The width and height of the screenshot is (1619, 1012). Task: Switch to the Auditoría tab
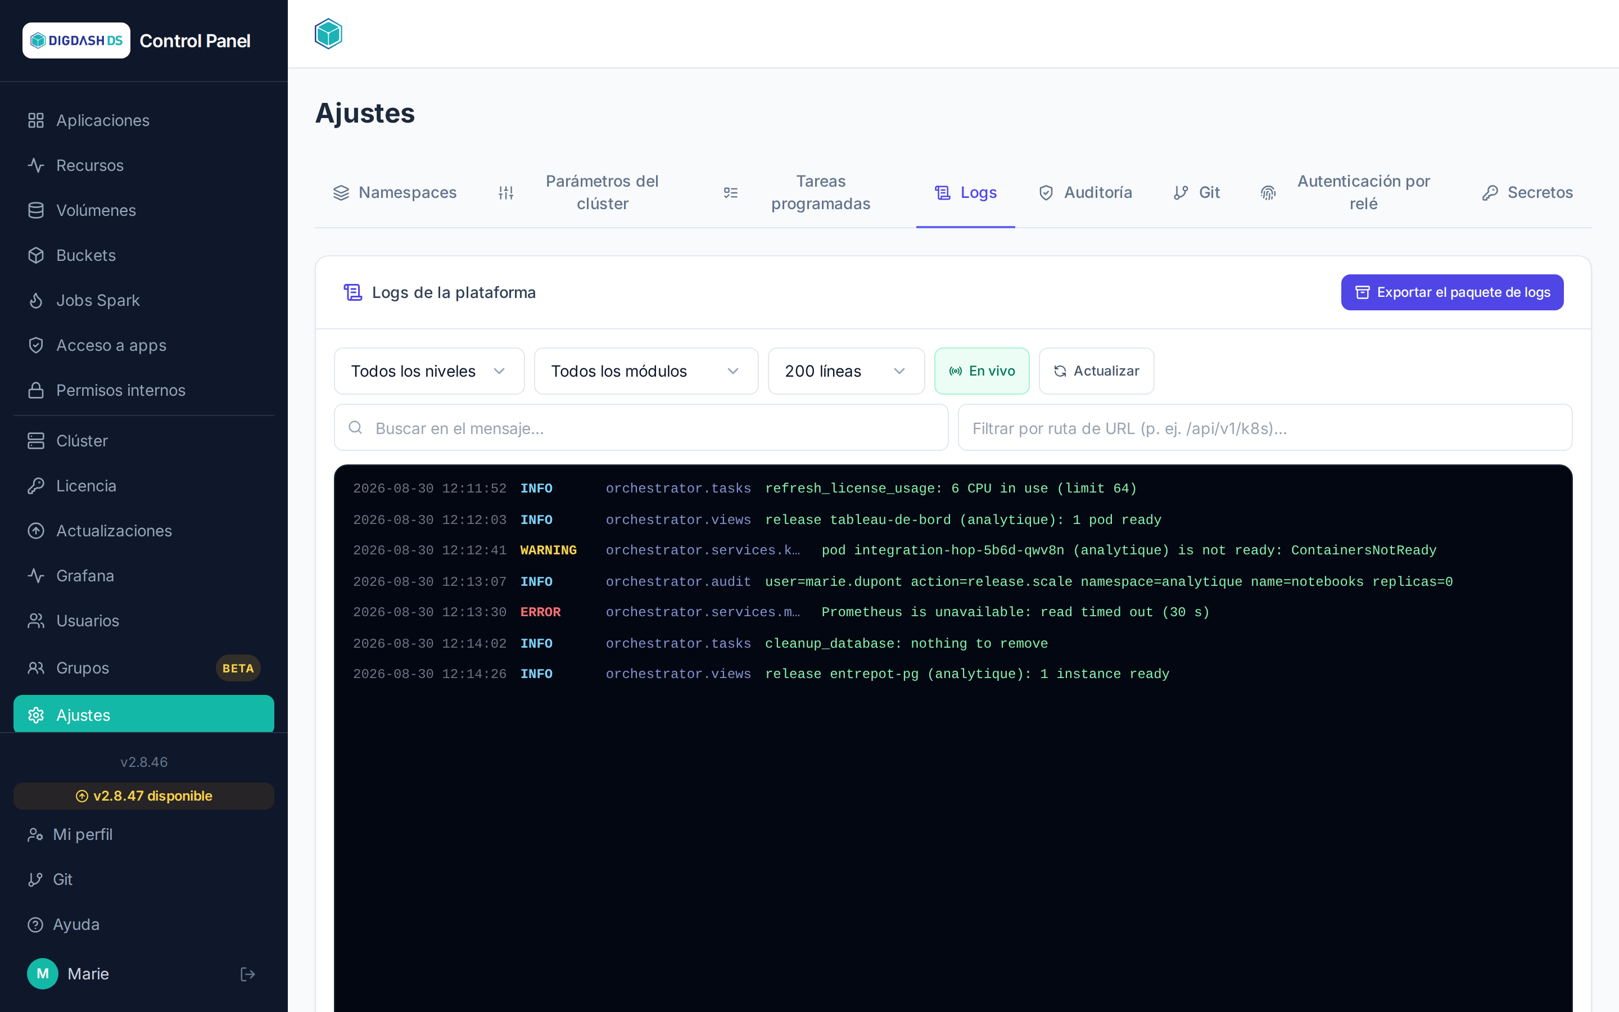[x=1084, y=193]
